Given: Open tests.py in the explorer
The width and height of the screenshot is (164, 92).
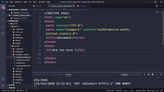Looking at the screenshot, I should (18, 83).
